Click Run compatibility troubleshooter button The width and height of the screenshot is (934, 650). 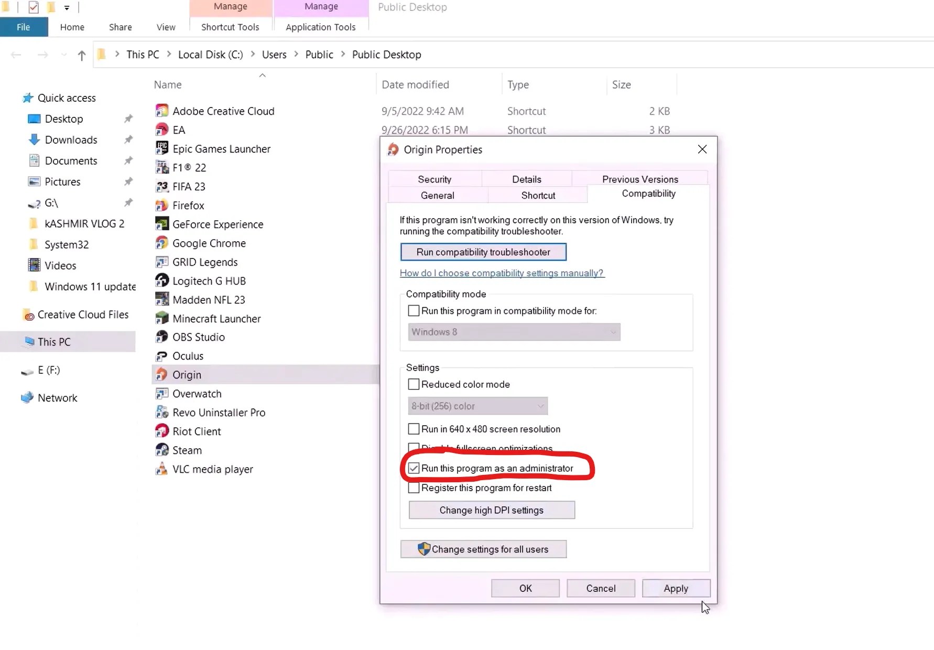(x=483, y=252)
